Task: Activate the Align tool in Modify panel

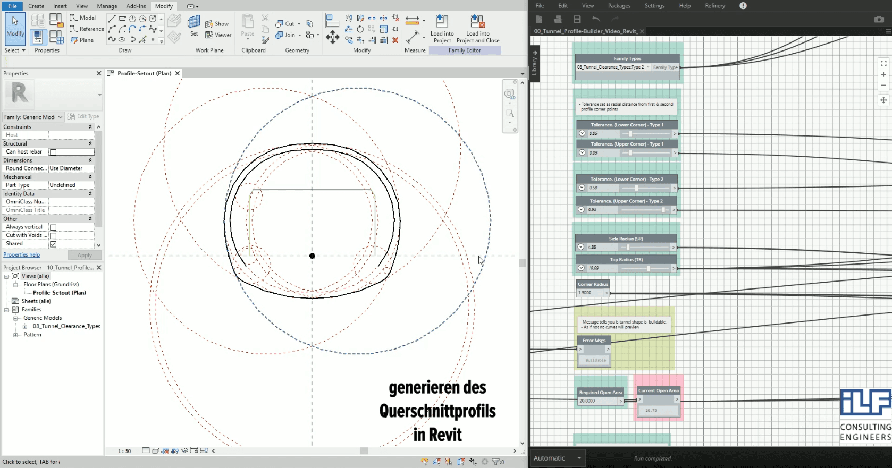Action: (x=332, y=21)
